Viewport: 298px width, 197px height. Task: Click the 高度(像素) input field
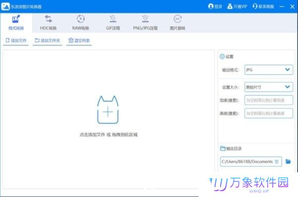(x=269, y=113)
